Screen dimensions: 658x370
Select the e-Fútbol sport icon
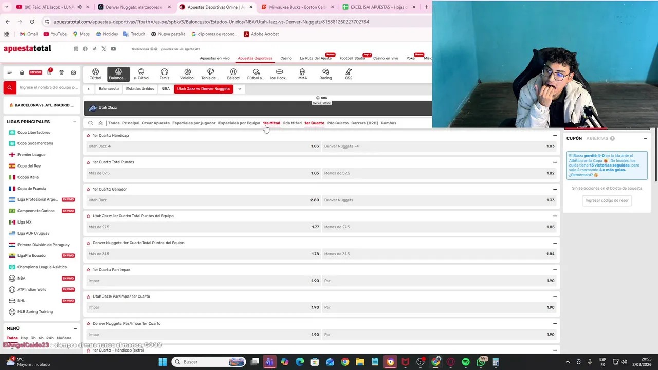(x=141, y=74)
